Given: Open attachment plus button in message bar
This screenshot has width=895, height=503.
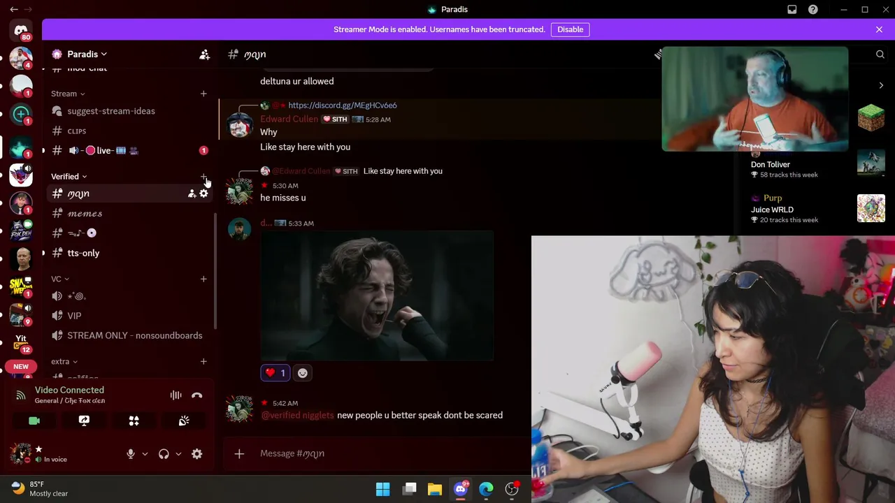Looking at the screenshot, I should click(x=239, y=454).
